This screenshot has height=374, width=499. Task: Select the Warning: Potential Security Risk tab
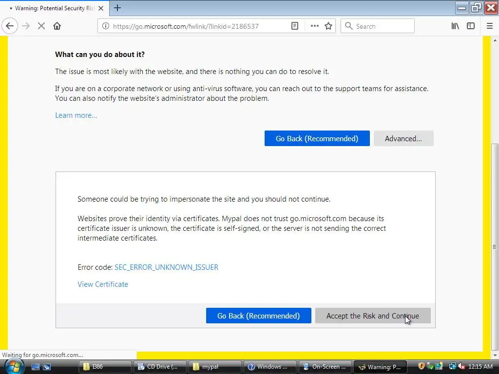pyautogui.click(x=55, y=8)
